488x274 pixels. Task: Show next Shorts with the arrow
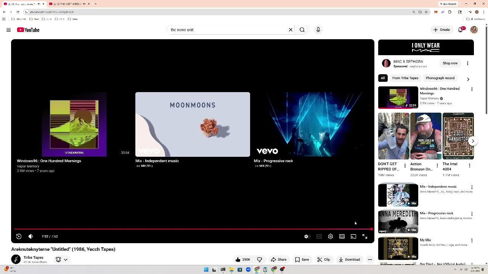473,141
